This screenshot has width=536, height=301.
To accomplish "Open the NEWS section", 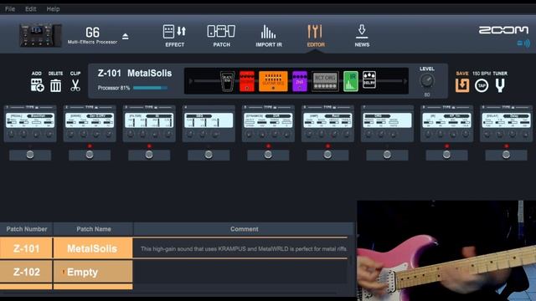I will (362, 35).
